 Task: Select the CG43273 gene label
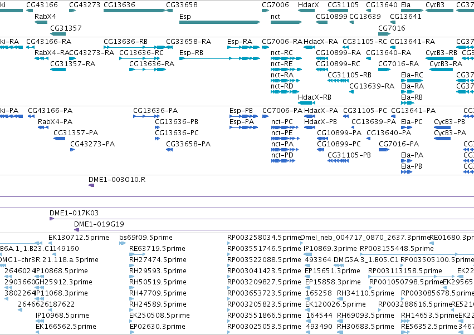pyautogui.click(x=85, y=5)
